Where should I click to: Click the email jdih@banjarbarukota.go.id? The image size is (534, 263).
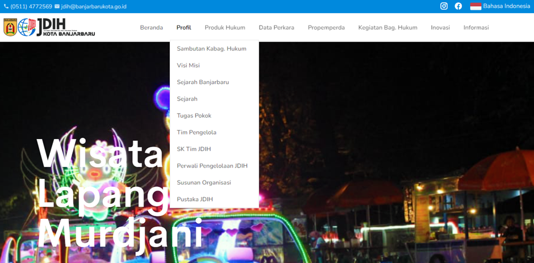click(x=94, y=7)
